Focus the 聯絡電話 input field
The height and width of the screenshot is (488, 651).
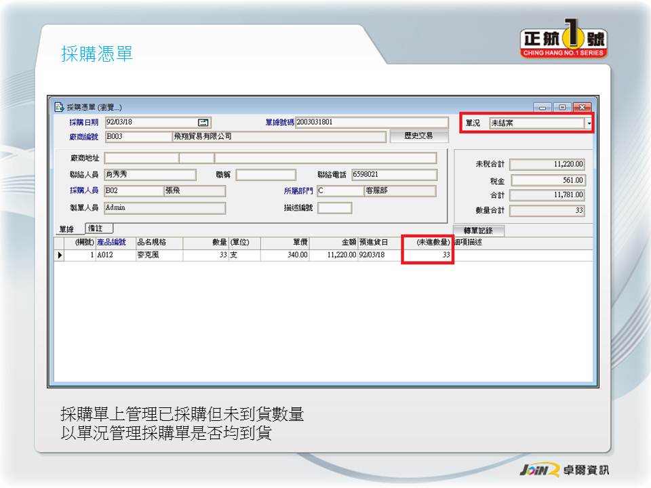click(393, 175)
